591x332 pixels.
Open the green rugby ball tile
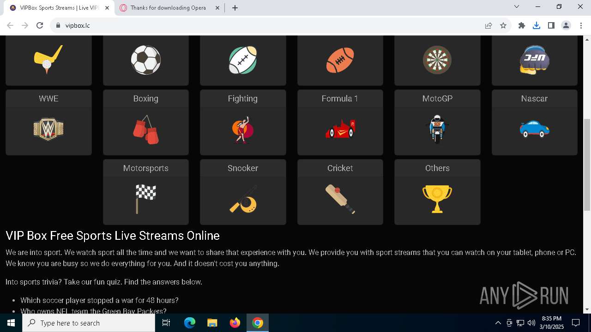coord(243,60)
